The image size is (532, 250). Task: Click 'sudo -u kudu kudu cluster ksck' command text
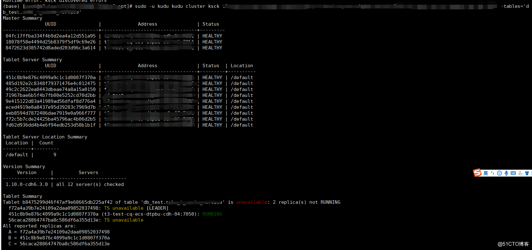point(177,6)
